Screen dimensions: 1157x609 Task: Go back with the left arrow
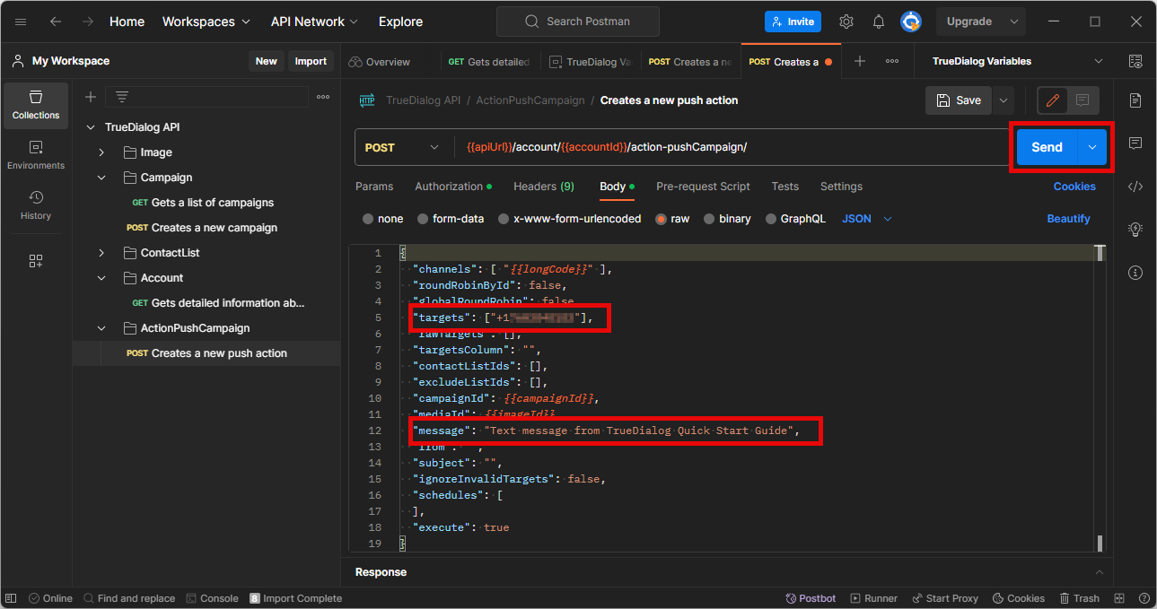click(x=56, y=22)
